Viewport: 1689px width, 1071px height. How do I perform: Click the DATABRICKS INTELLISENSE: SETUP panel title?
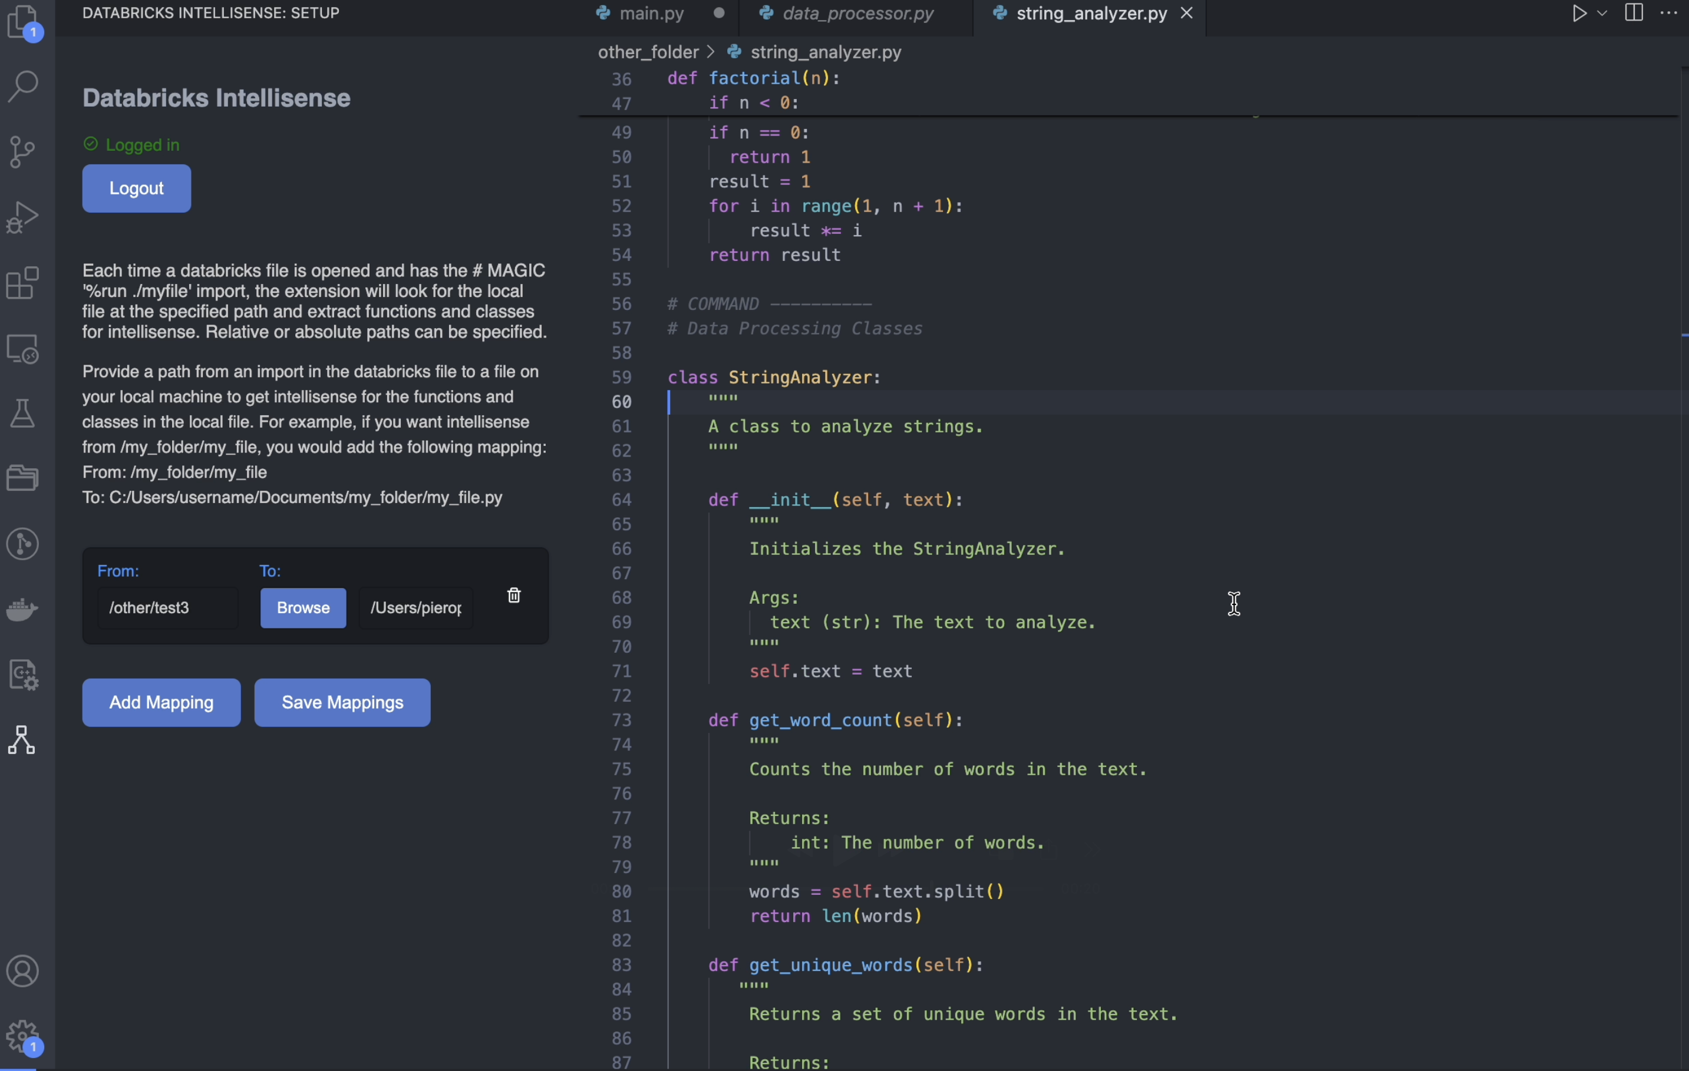click(x=210, y=14)
